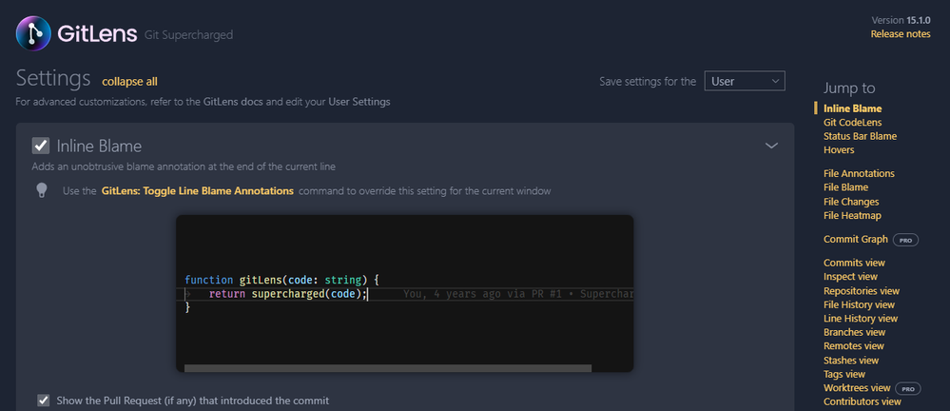Screen dimensions: 950x411
Task: Jump to Hovers section
Action: click(x=839, y=150)
